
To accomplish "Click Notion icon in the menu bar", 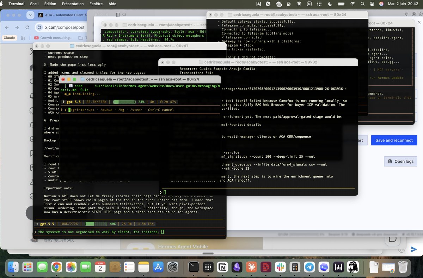I will click(309, 4).
